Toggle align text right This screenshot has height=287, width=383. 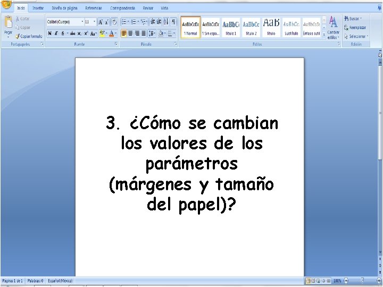click(137, 33)
